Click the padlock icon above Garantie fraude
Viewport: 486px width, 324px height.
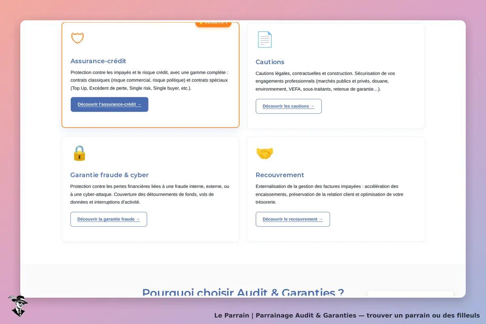(x=79, y=153)
